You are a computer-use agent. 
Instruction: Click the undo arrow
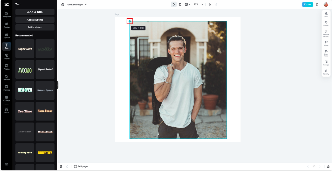210,4
